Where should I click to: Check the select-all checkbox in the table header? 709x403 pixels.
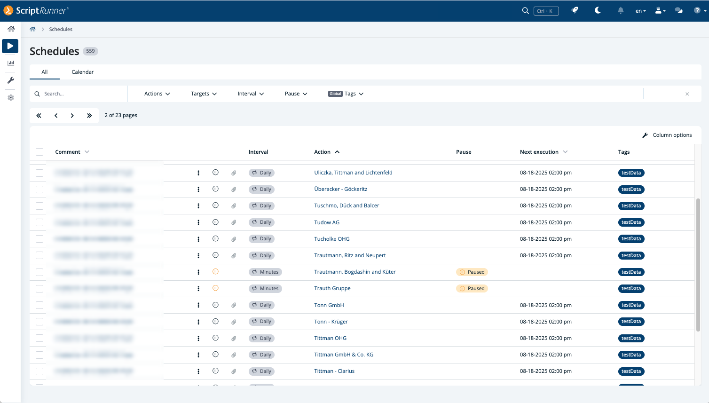(x=39, y=152)
